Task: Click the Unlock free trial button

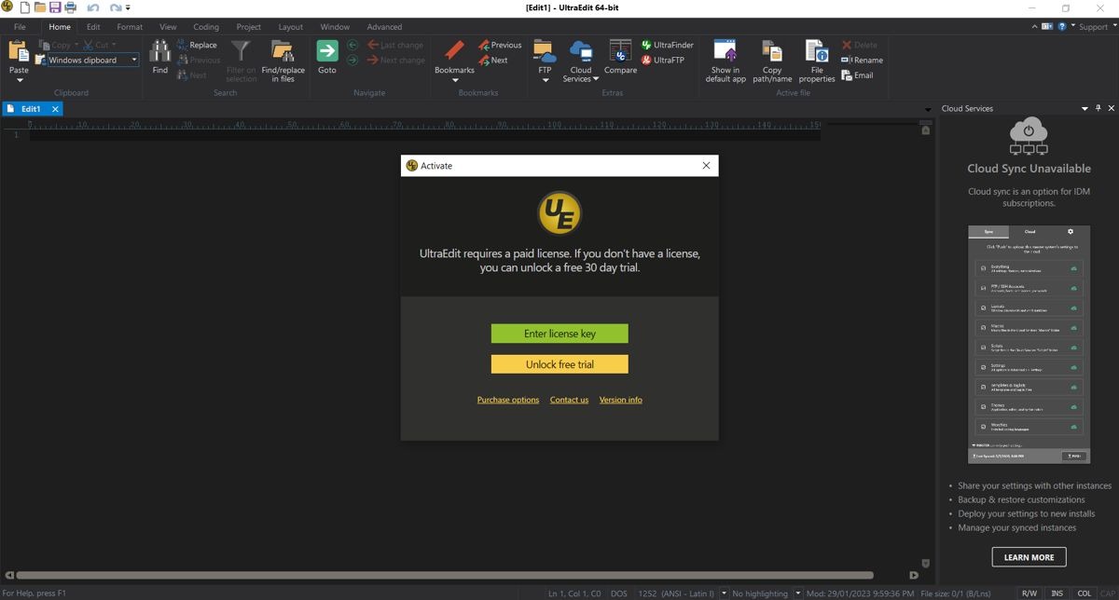Action: click(559, 363)
